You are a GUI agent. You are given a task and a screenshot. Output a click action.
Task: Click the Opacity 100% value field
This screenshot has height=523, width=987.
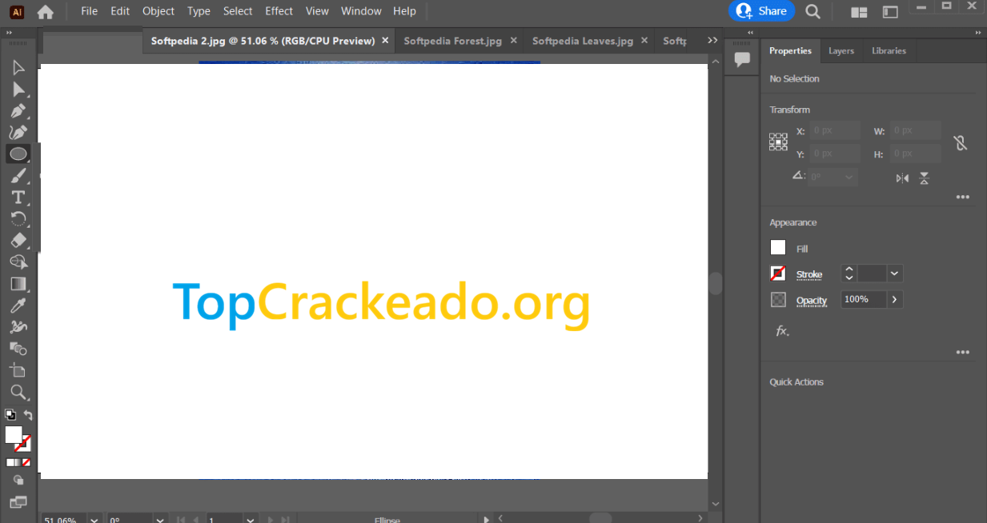coord(863,299)
